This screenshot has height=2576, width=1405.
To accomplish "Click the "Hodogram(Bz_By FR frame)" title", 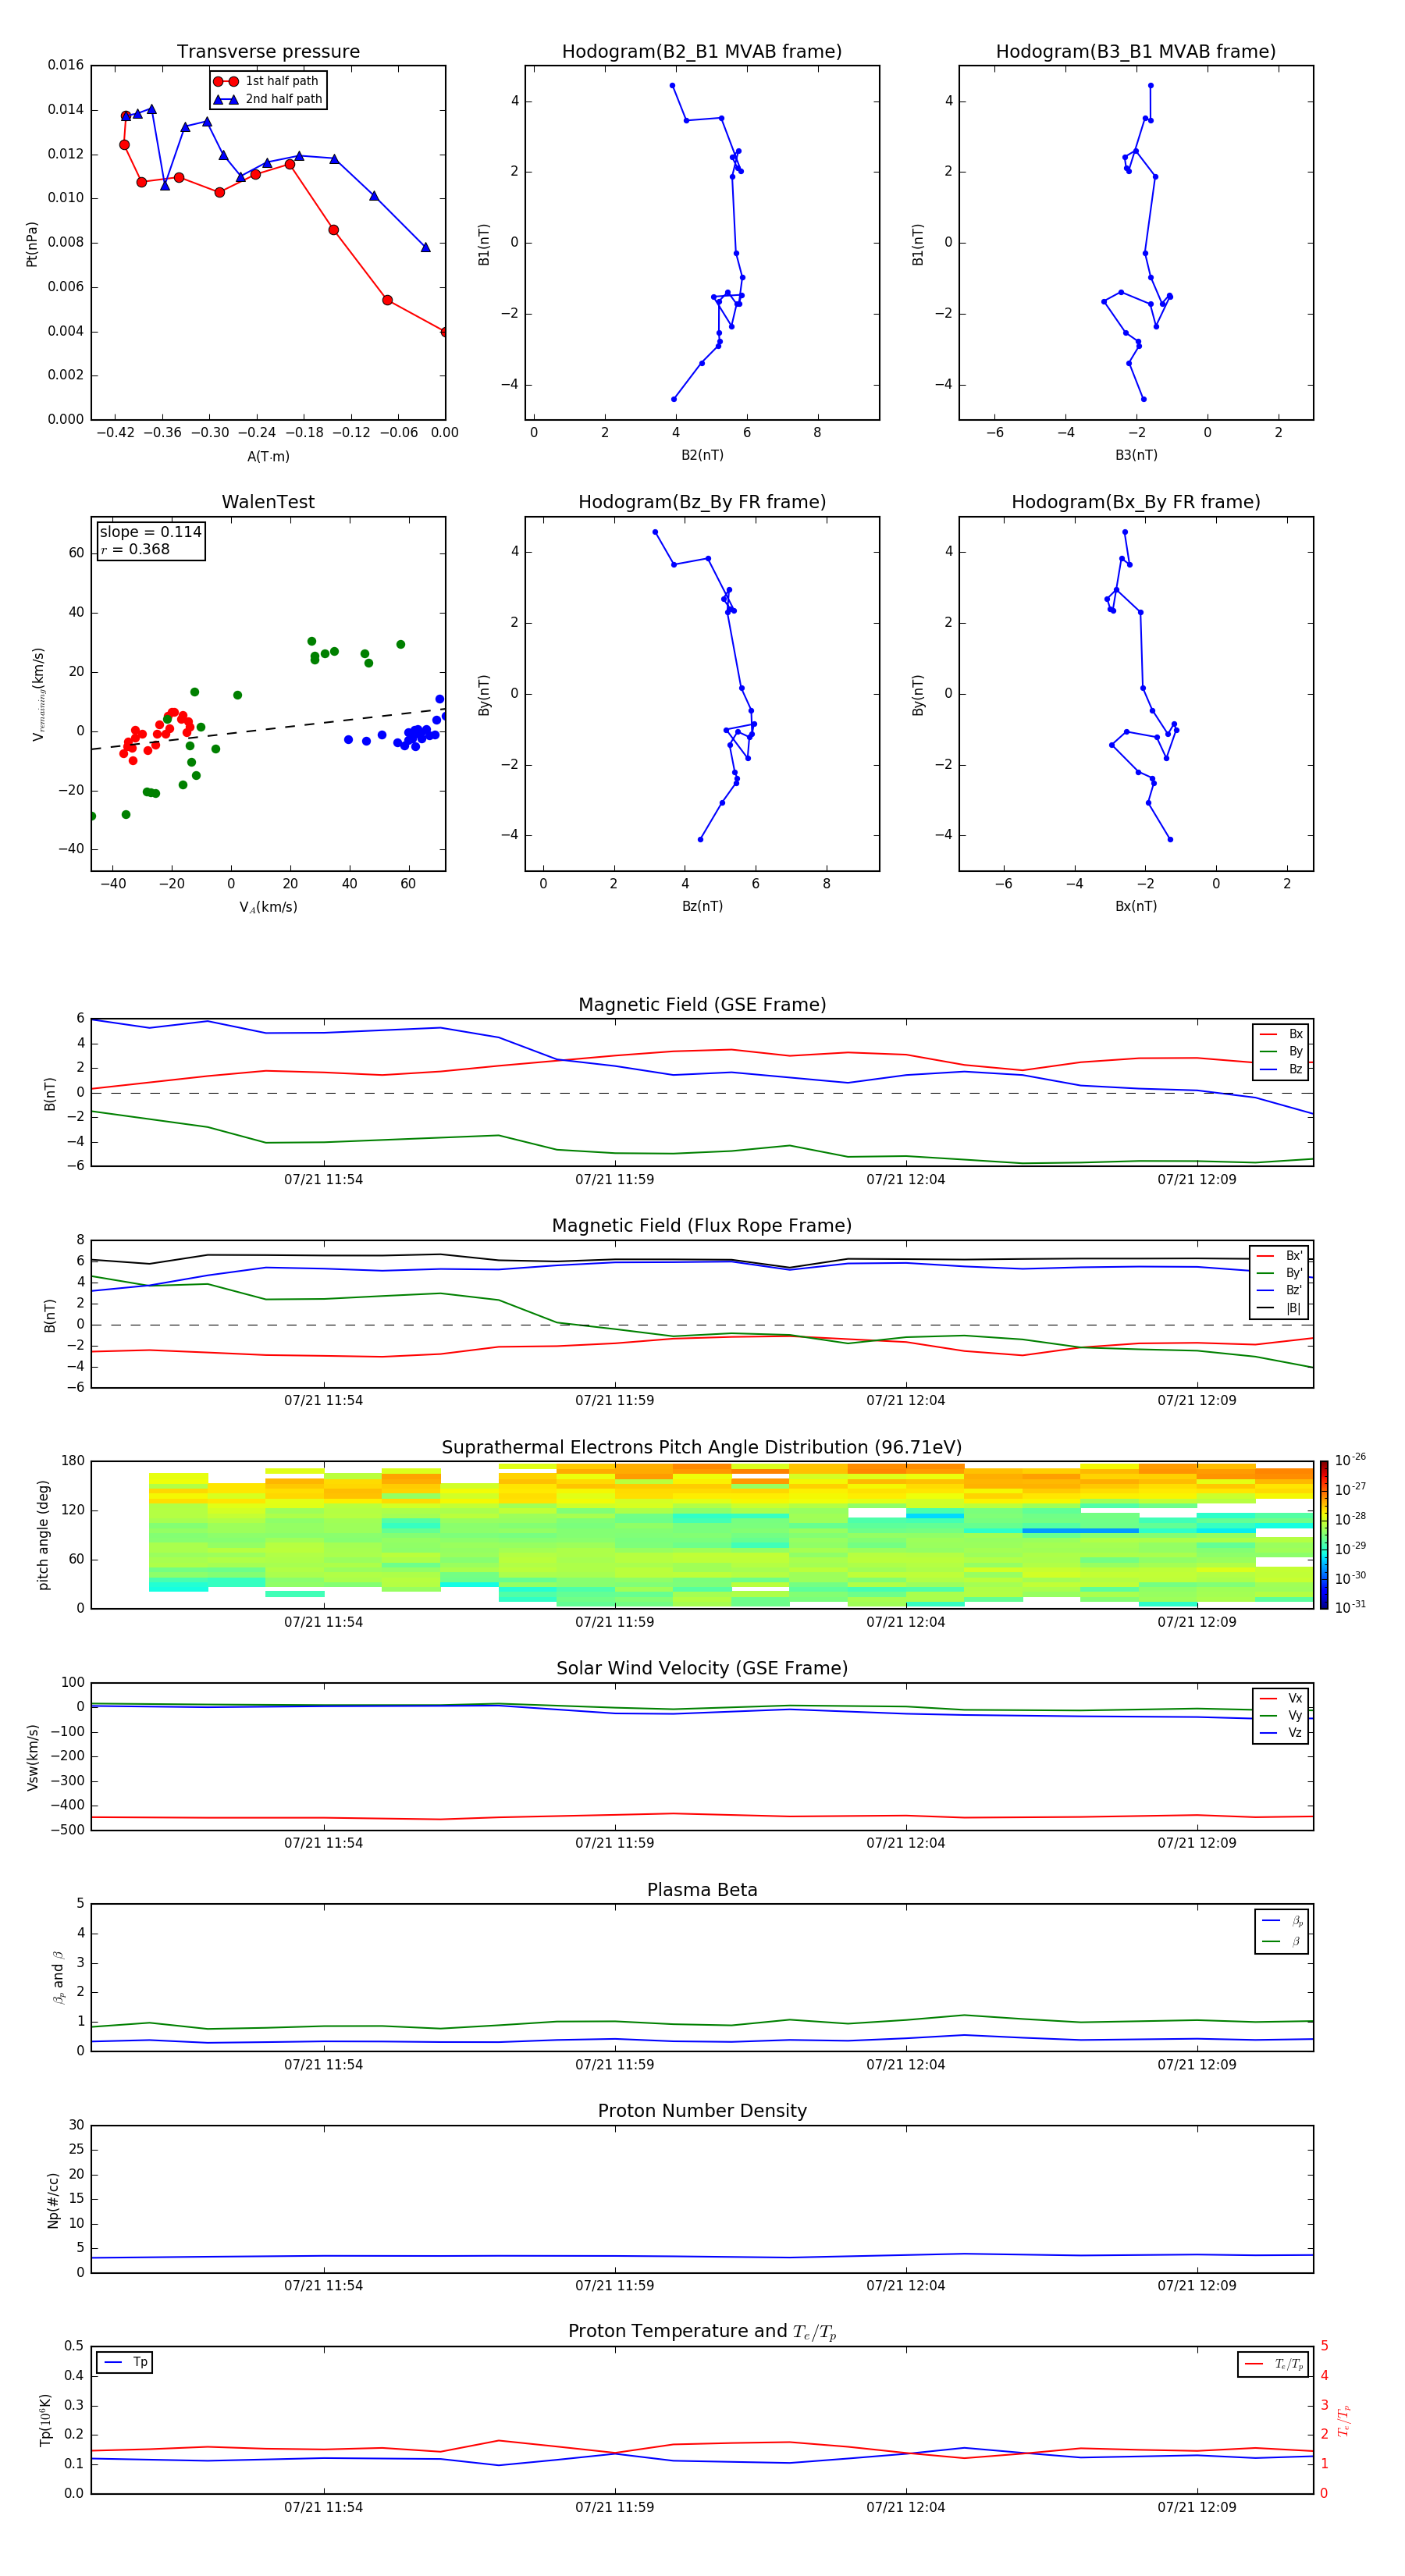I will (x=702, y=502).
